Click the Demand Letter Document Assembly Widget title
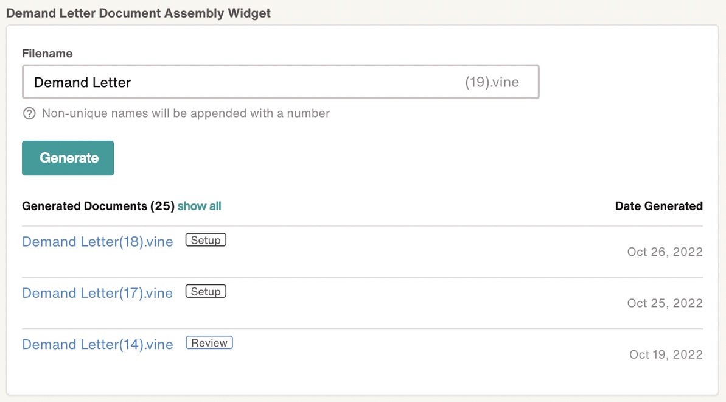 tap(138, 13)
